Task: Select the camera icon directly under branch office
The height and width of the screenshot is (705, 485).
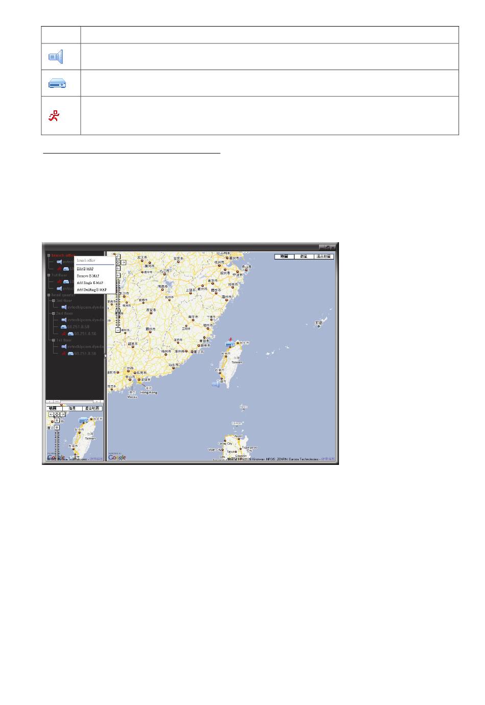Action: click(59, 262)
